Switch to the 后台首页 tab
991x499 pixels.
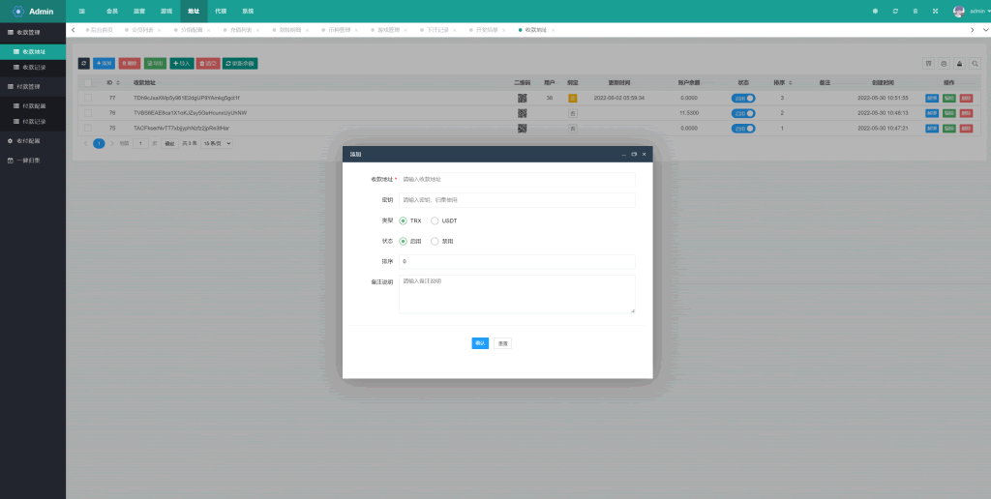point(101,30)
